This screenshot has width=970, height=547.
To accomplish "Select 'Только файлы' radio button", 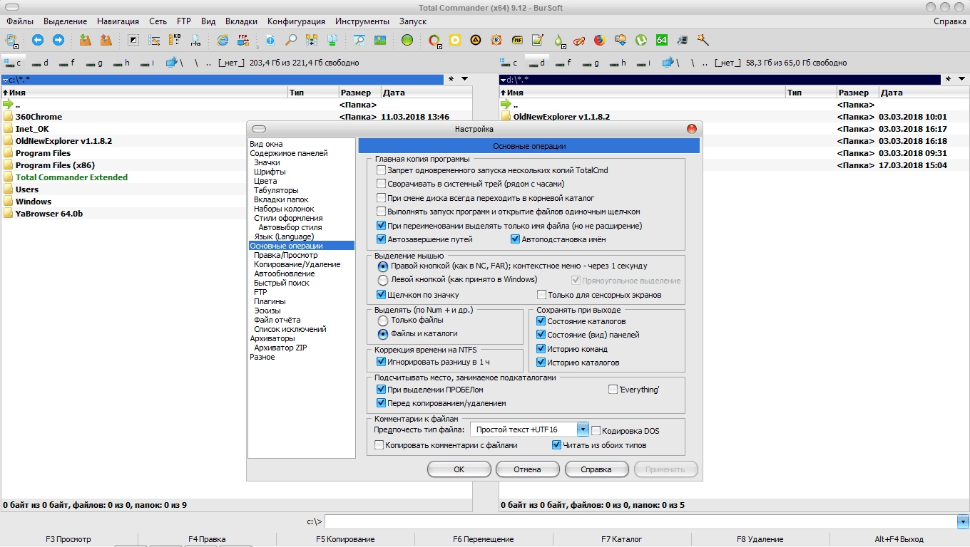I will click(383, 321).
